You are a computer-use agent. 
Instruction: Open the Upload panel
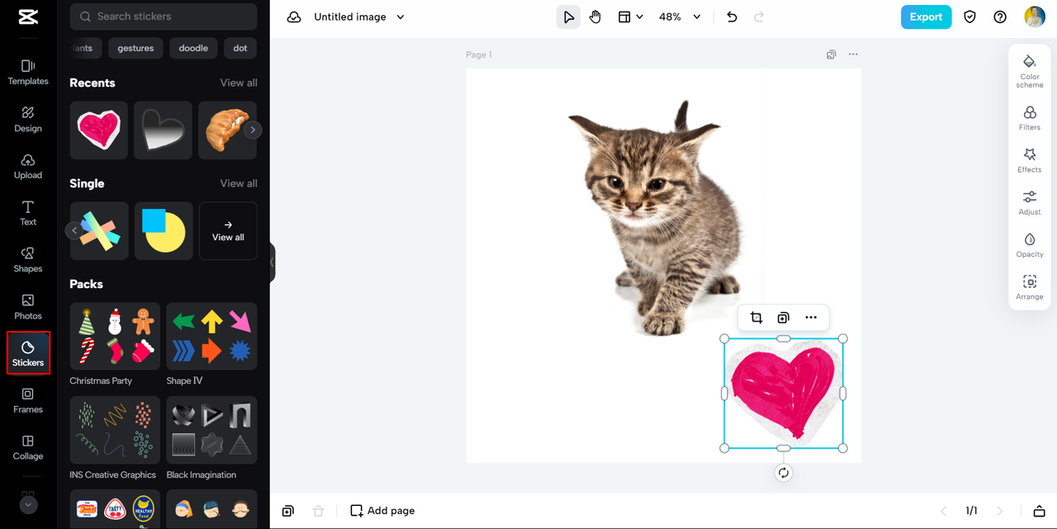(x=28, y=166)
